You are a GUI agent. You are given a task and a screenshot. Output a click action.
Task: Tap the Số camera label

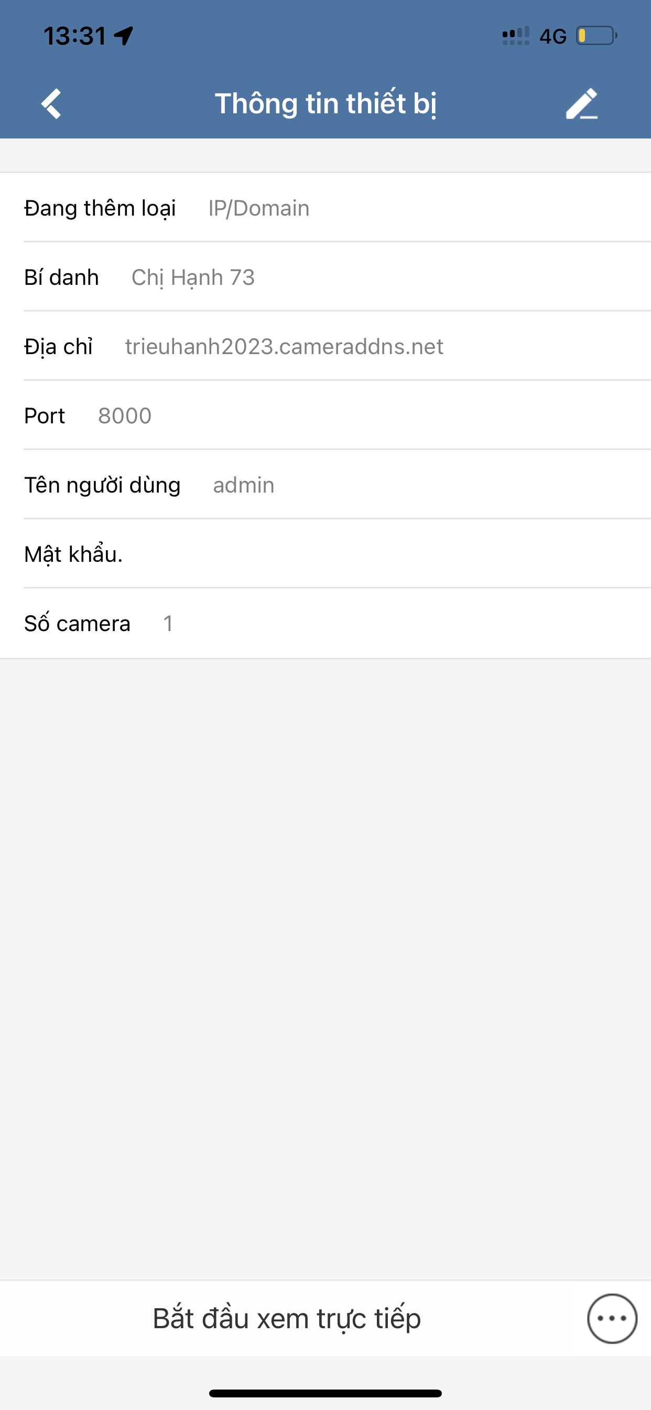click(77, 624)
